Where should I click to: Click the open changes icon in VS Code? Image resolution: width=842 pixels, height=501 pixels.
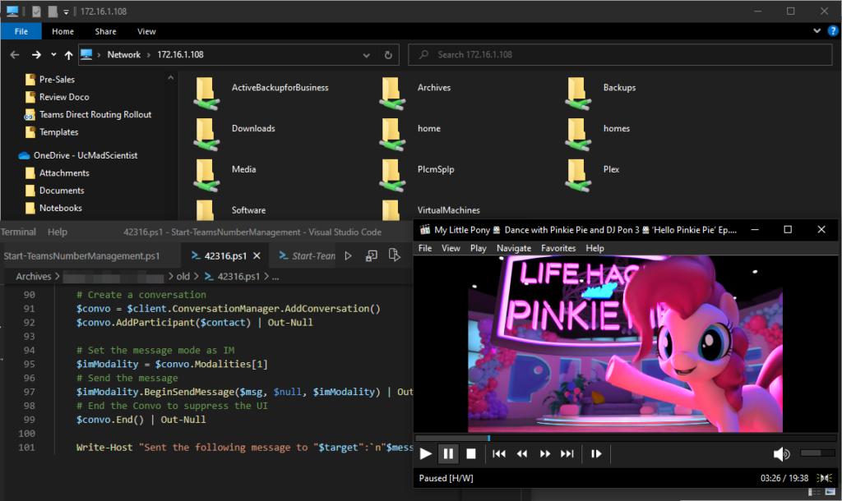(x=394, y=255)
